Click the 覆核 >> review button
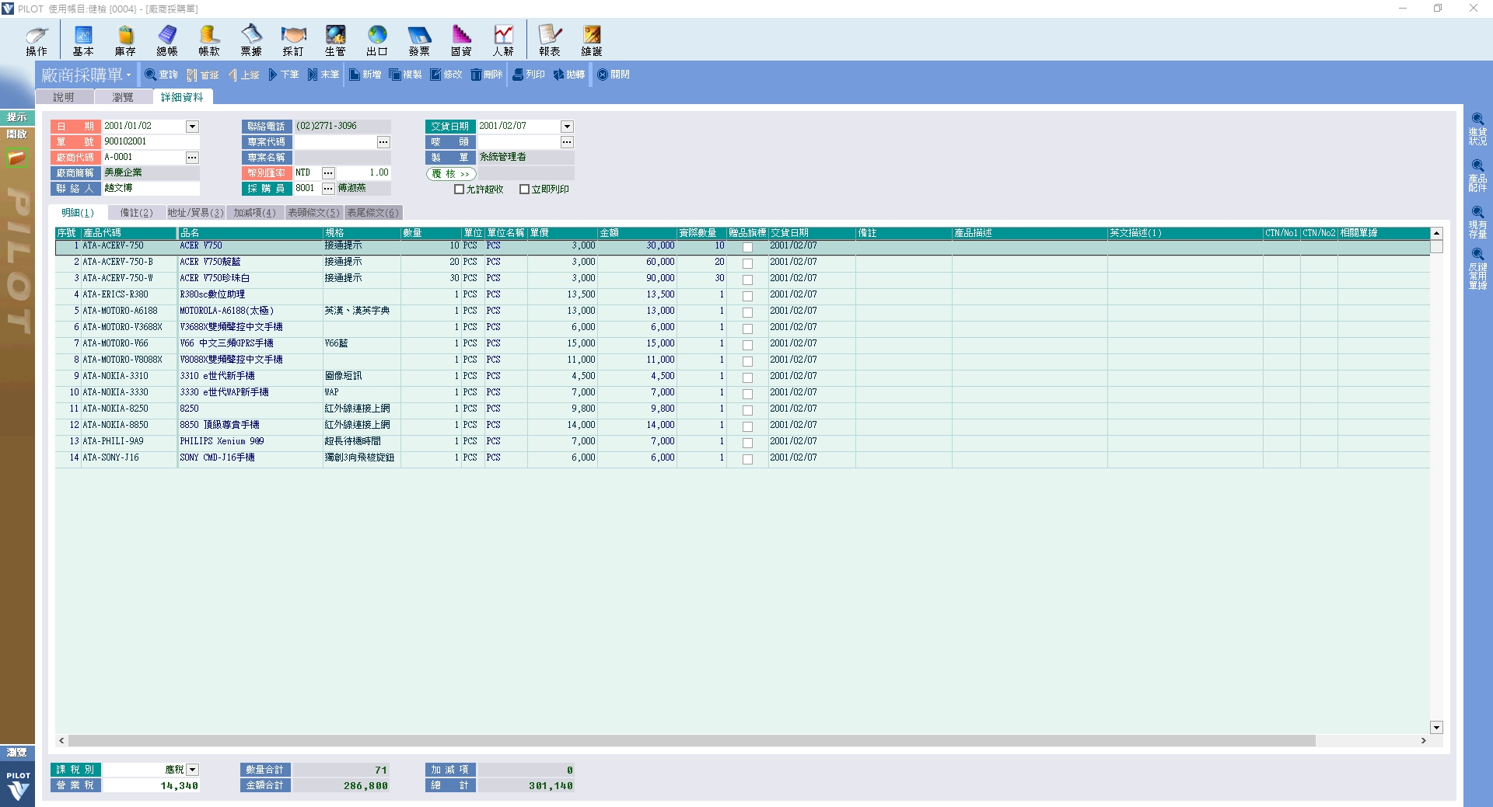The height and width of the screenshot is (807, 1493). point(451,174)
